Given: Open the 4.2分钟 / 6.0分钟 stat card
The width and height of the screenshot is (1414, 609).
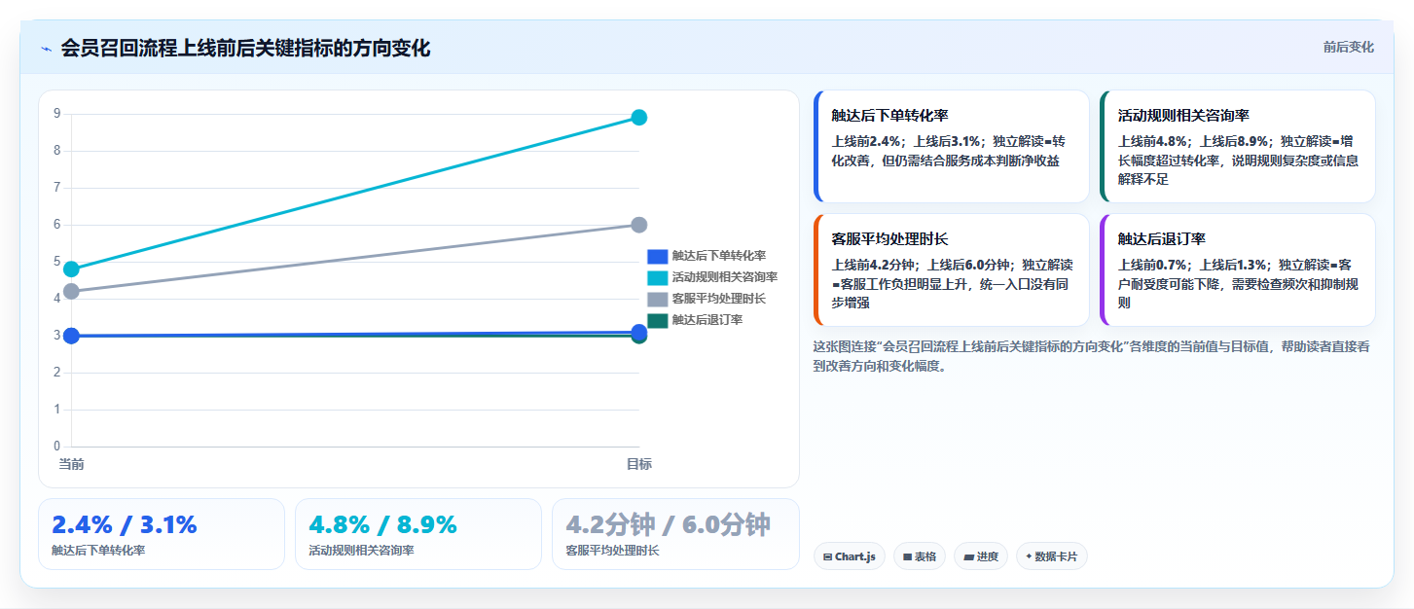Looking at the screenshot, I should [675, 534].
